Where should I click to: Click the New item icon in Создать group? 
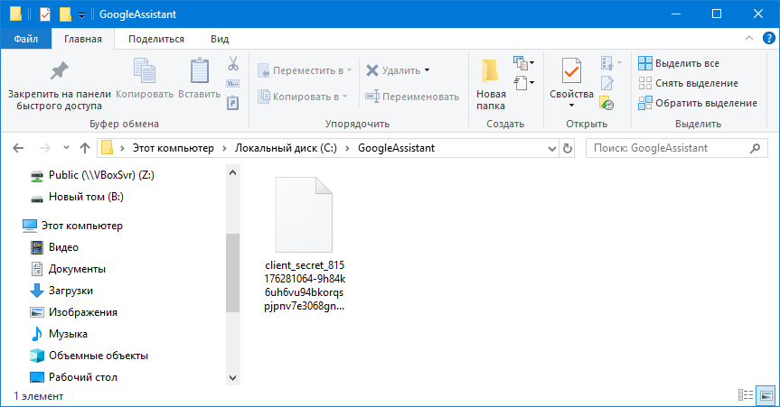point(521,63)
